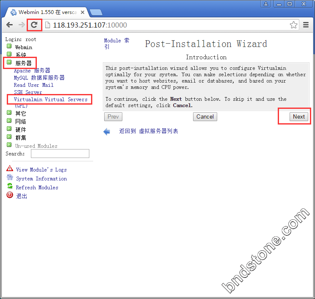Expand the Un-used Modules category
This screenshot has height=299, width=315.
click(9, 145)
